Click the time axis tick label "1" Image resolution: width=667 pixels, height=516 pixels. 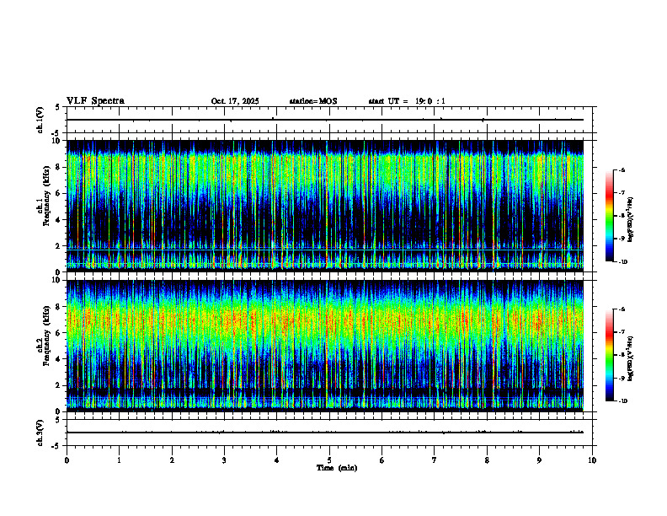120,460
